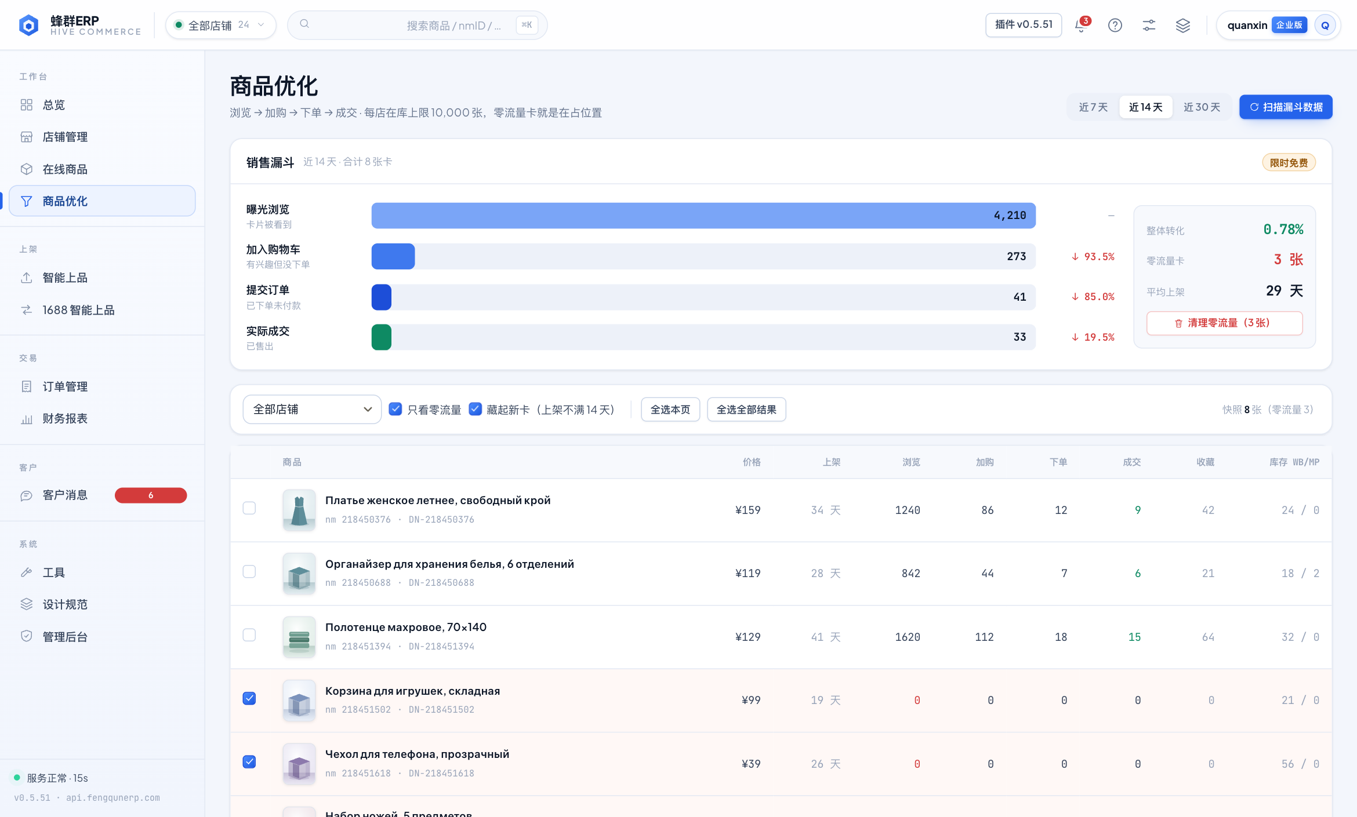
Task: Select the 近14天 range tab
Action: point(1146,107)
